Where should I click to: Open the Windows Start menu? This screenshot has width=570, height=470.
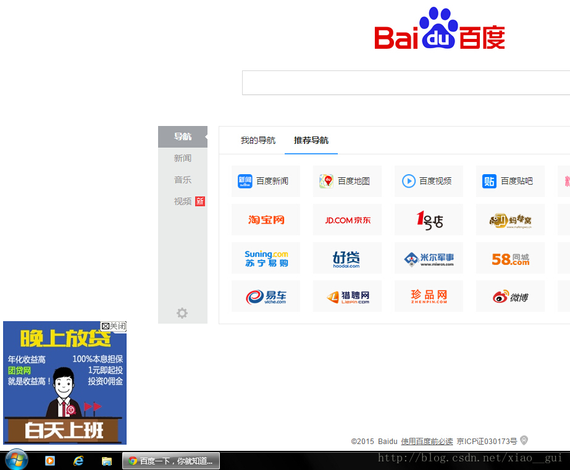click(x=17, y=460)
